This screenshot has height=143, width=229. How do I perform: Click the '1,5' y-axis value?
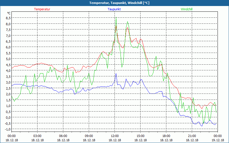click(x=8, y=100)
